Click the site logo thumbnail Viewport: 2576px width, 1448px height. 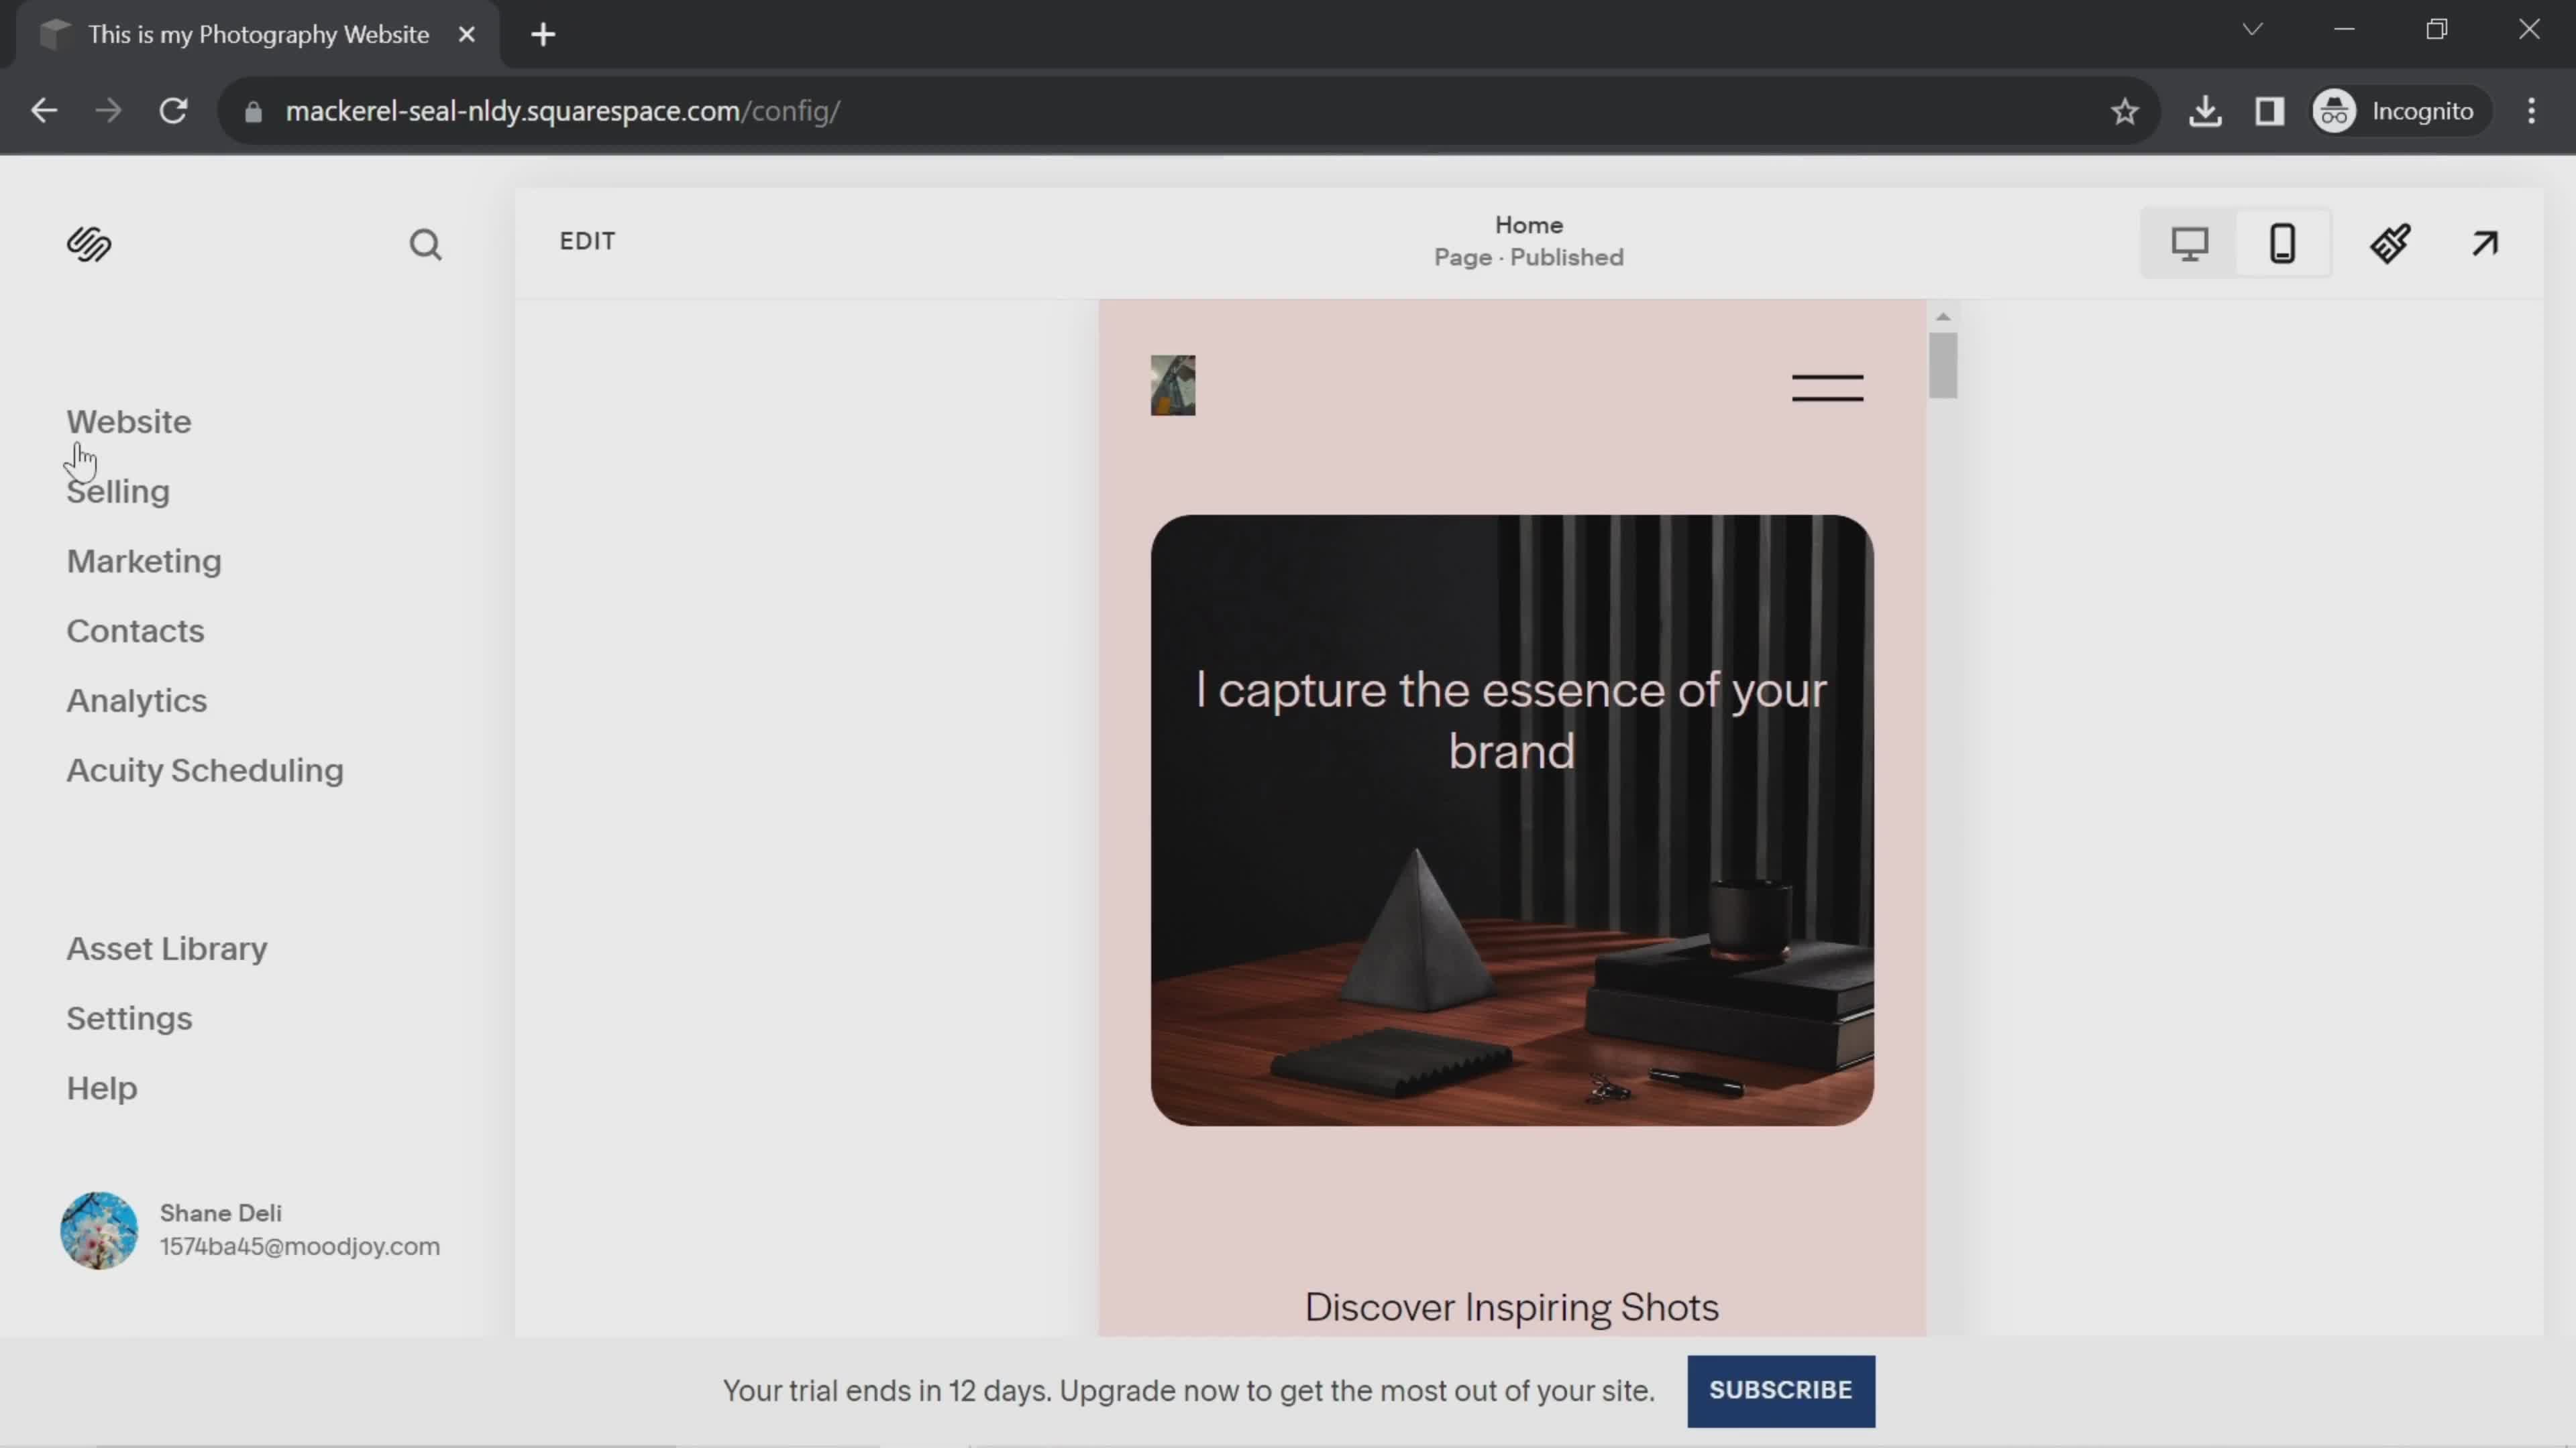pyautogui.click(x=1173, y=385)
